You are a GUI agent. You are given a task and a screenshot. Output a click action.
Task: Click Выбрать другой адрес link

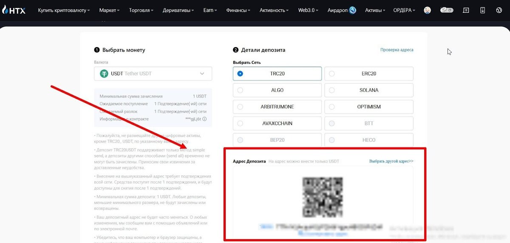391,161
